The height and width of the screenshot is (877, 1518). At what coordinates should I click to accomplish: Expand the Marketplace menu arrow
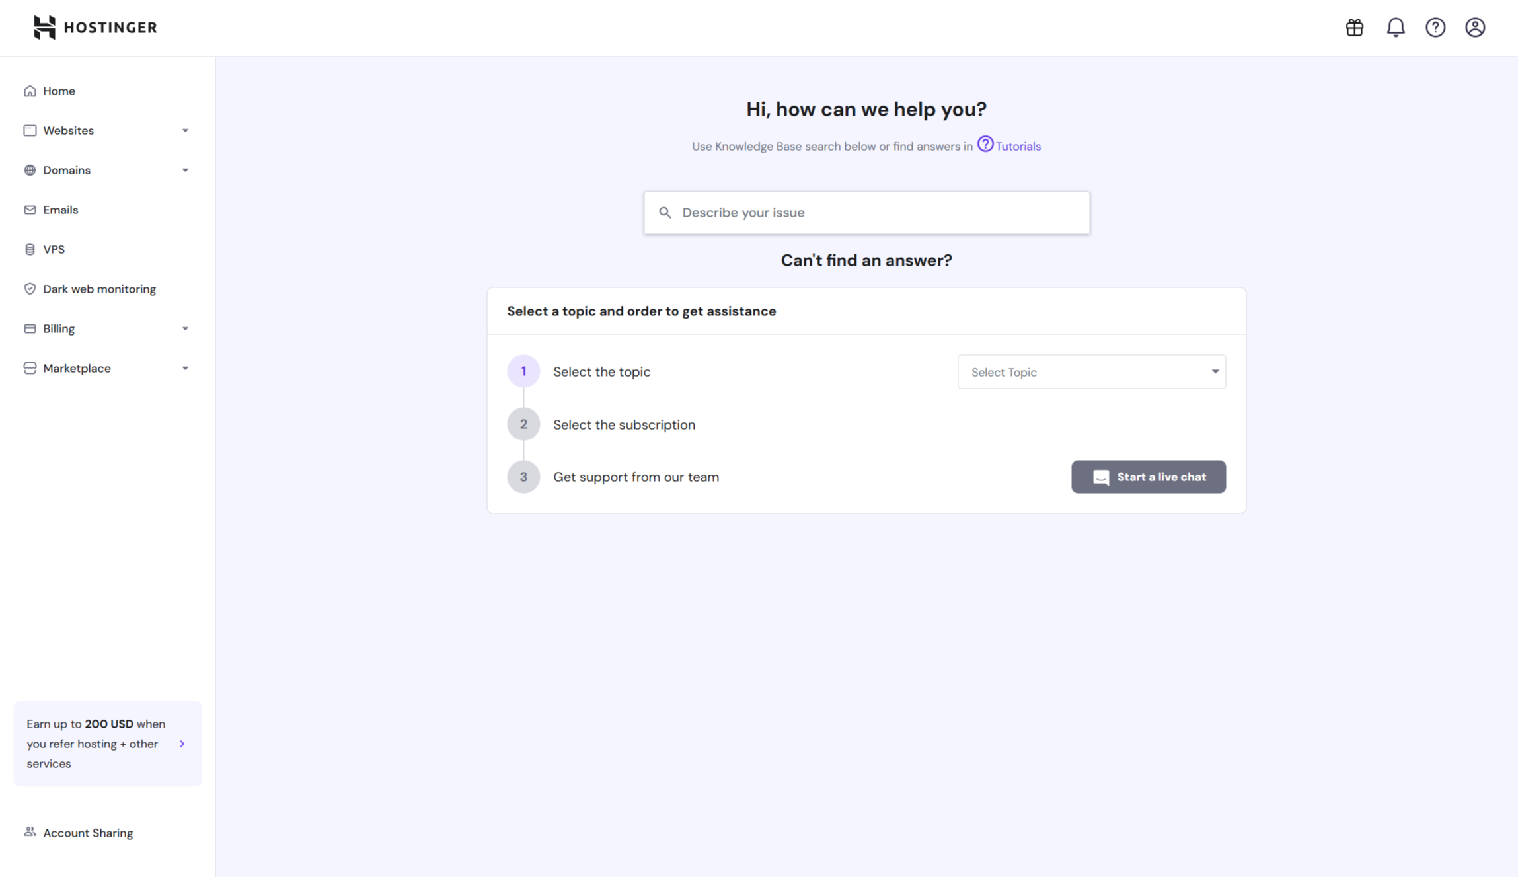tap(185, 369)
